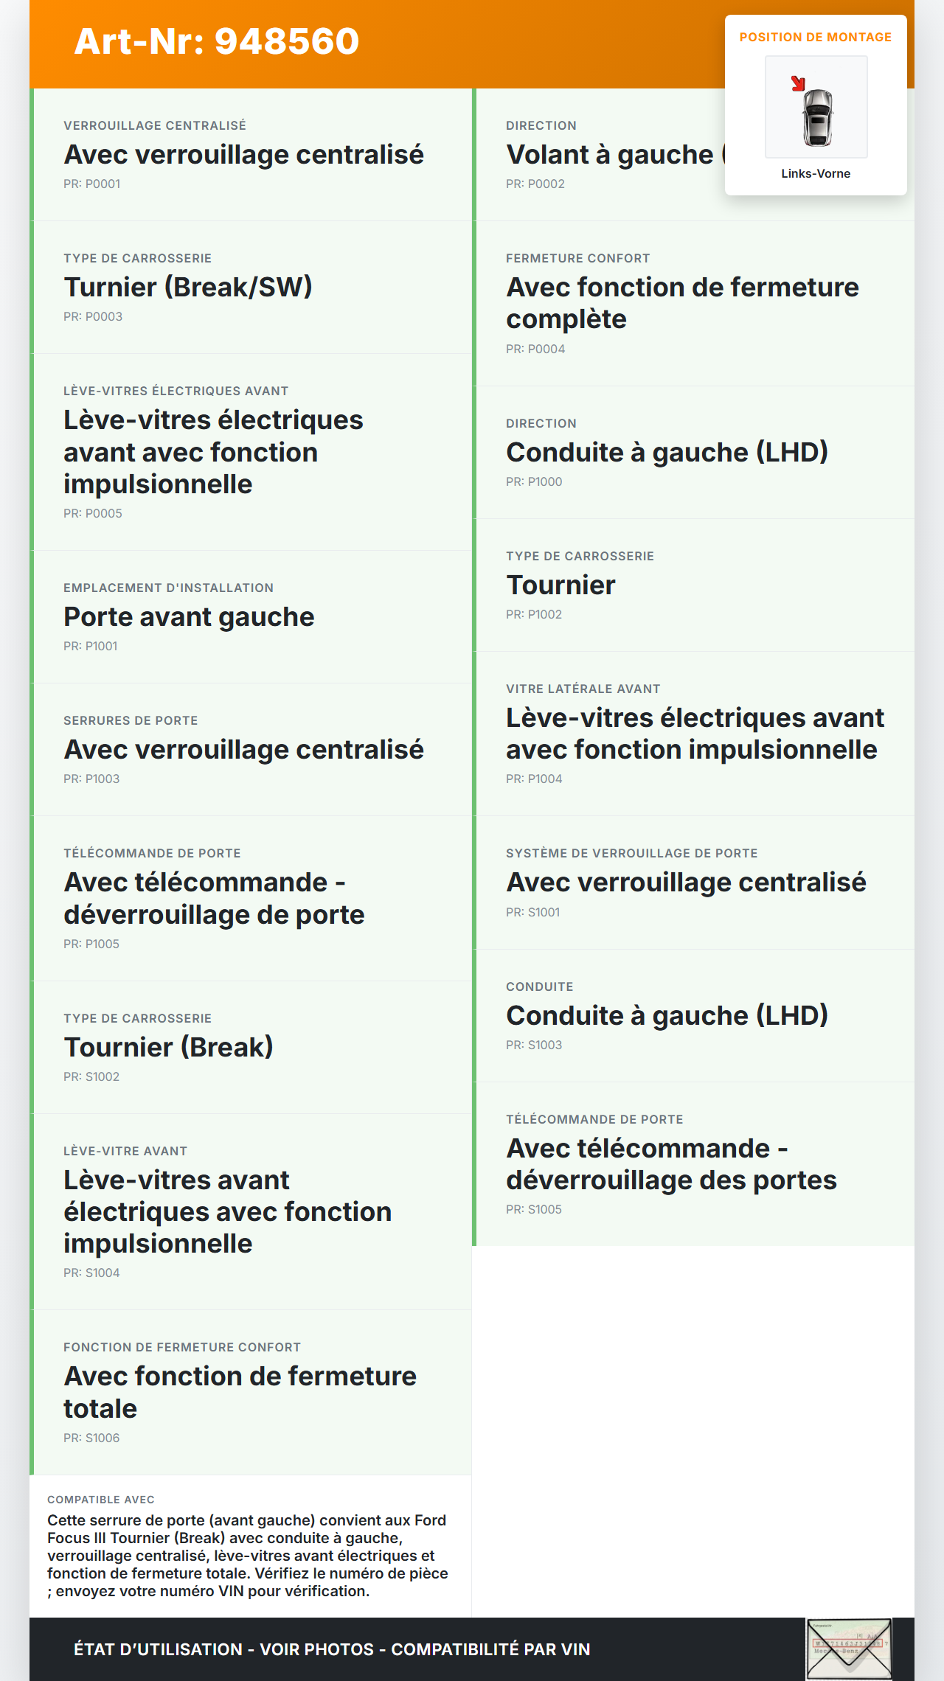Click Avec fonction de fermeture totale
Image resolution: width=944 pixels, height=1681 pixels.
(240, 1392)
